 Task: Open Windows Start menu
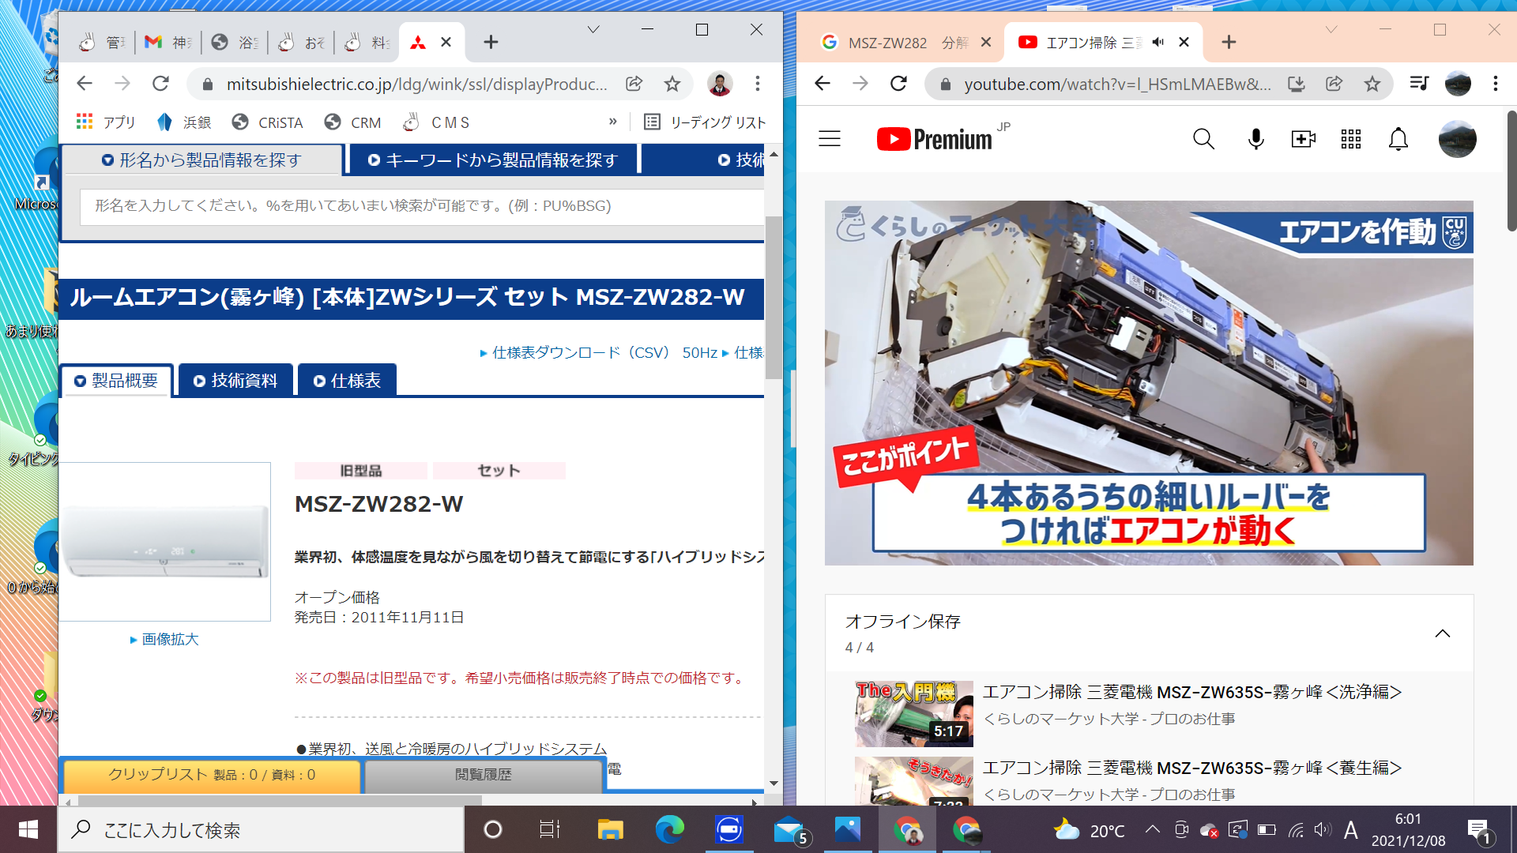click(28, 830)
